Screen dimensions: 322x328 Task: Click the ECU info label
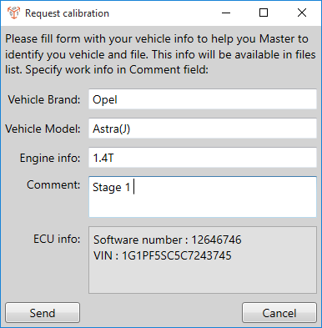pyautogui.click(x=57, y=239)
